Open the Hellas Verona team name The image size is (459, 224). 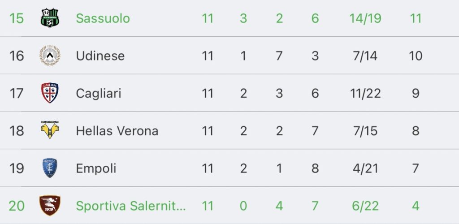click(x=117, y=131)
